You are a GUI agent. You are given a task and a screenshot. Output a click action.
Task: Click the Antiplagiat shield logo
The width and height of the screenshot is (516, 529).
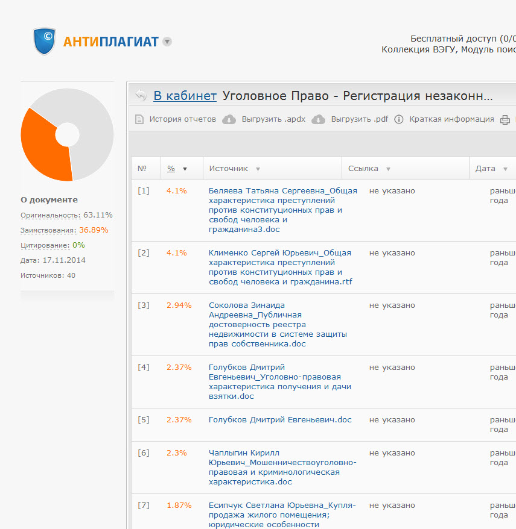tap(44, 41)
